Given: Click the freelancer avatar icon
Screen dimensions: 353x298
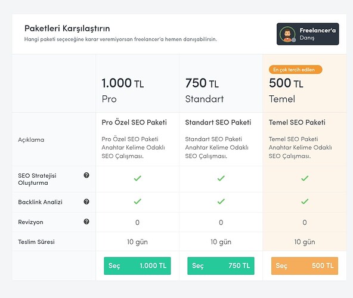Looking at the screenshot, I should point(287,34).
